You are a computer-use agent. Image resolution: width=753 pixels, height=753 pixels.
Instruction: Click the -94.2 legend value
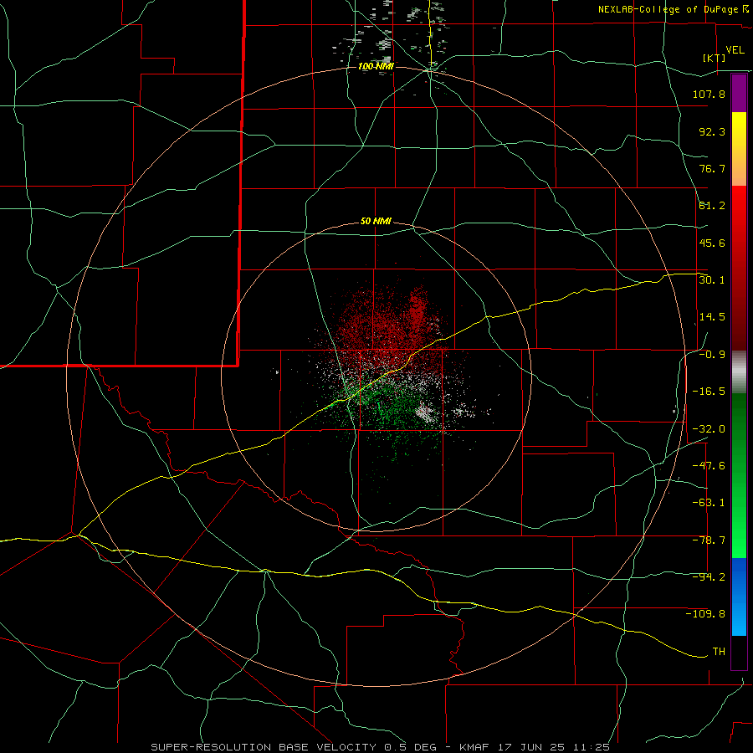[709, 577]
